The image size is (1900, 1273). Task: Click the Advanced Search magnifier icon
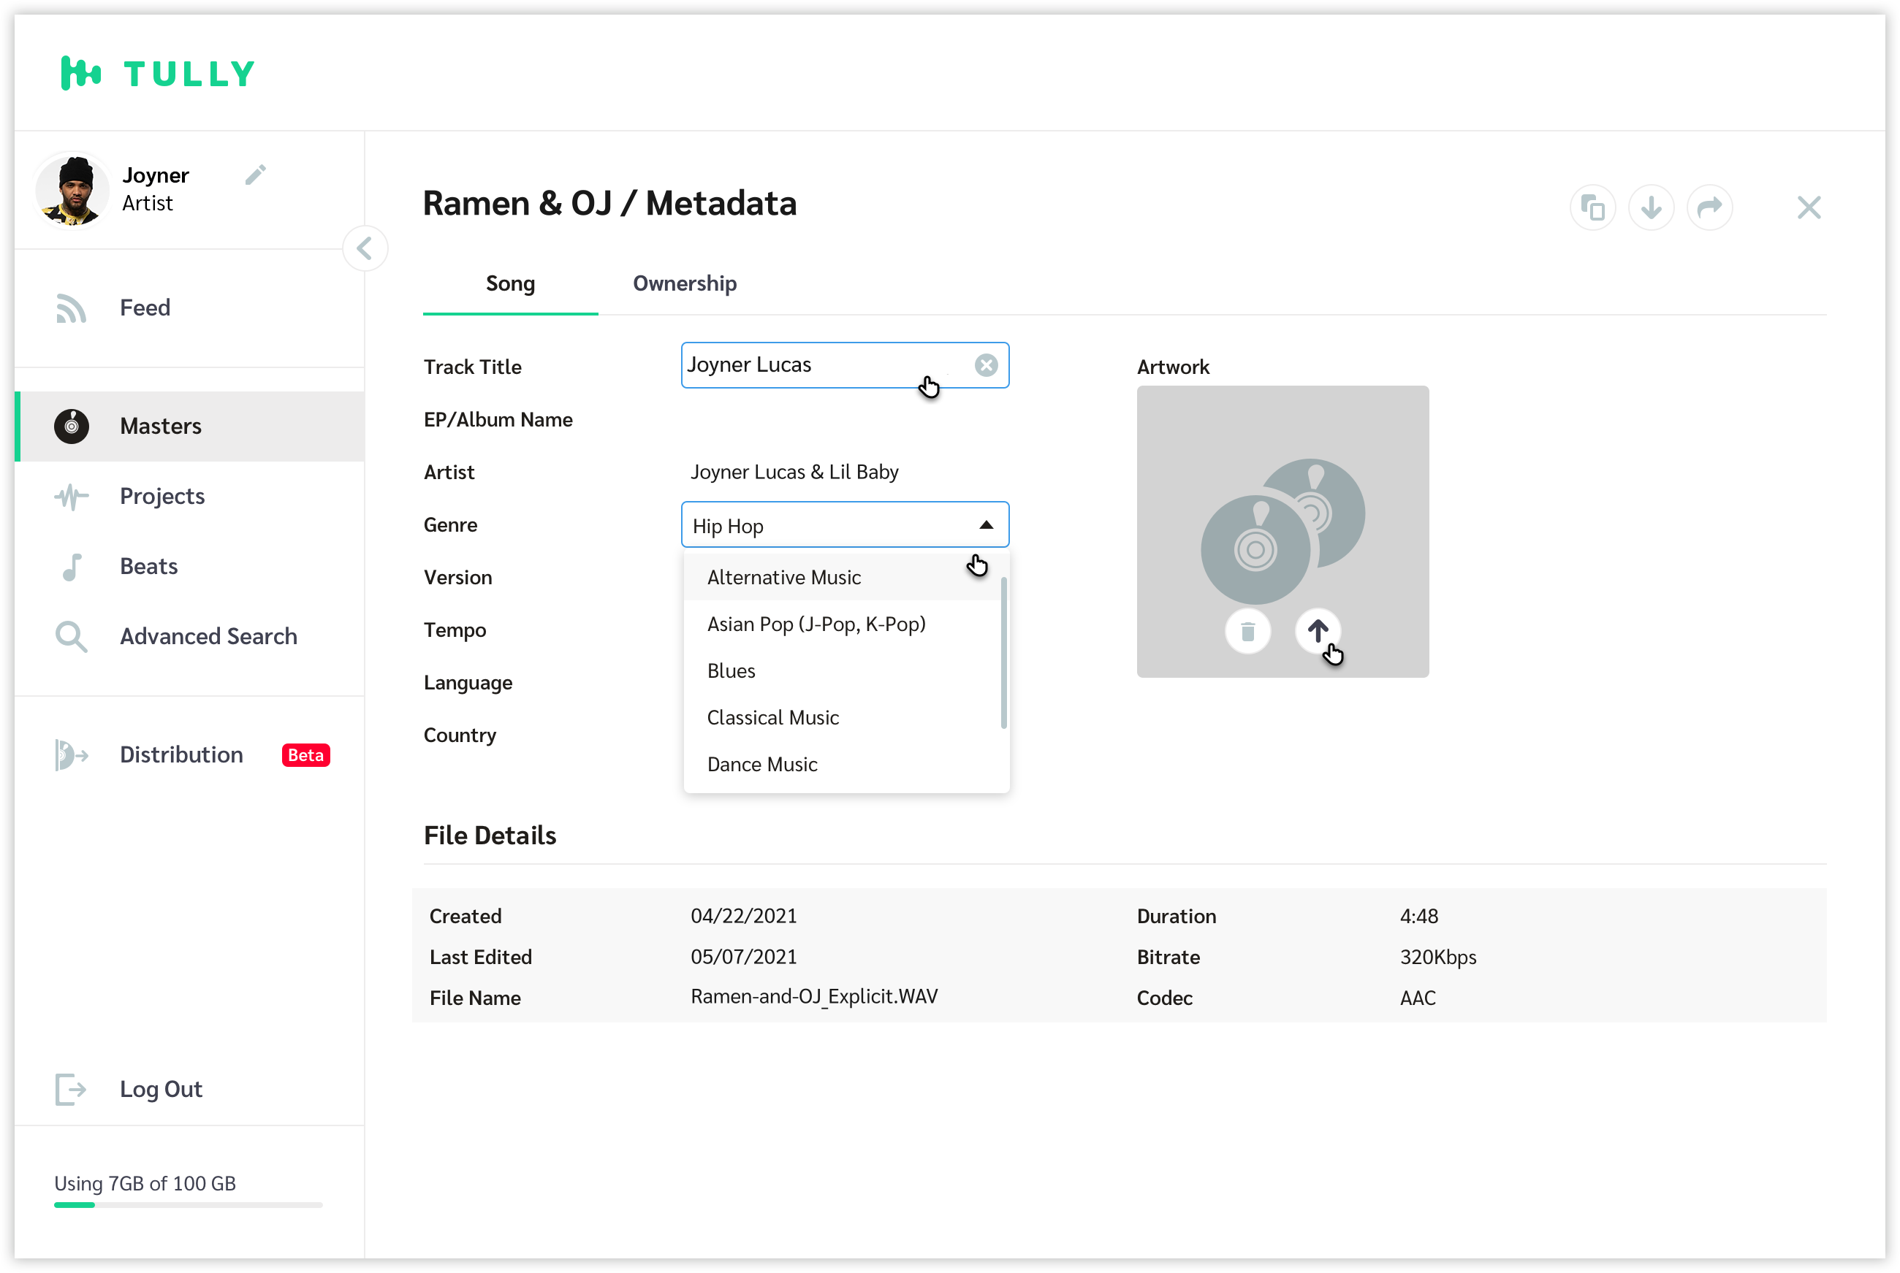point(72,638)
